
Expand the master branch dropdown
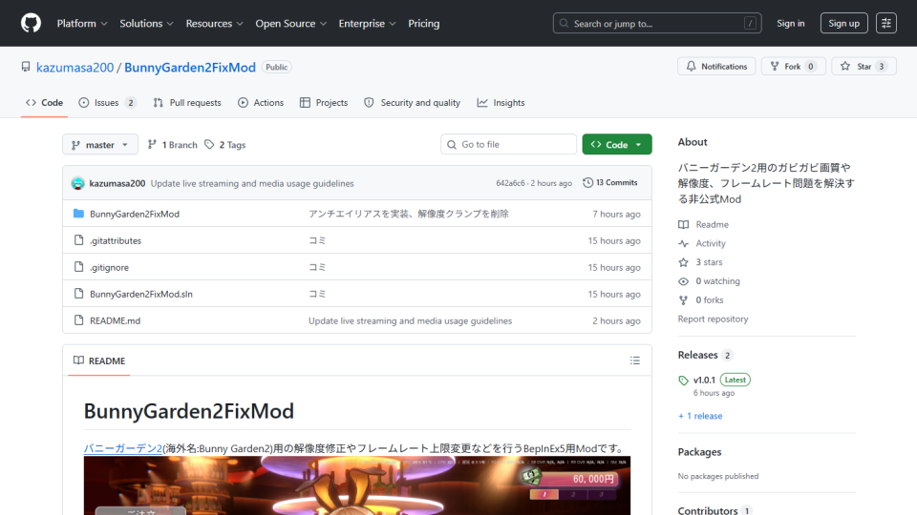[x=100, y=145]
